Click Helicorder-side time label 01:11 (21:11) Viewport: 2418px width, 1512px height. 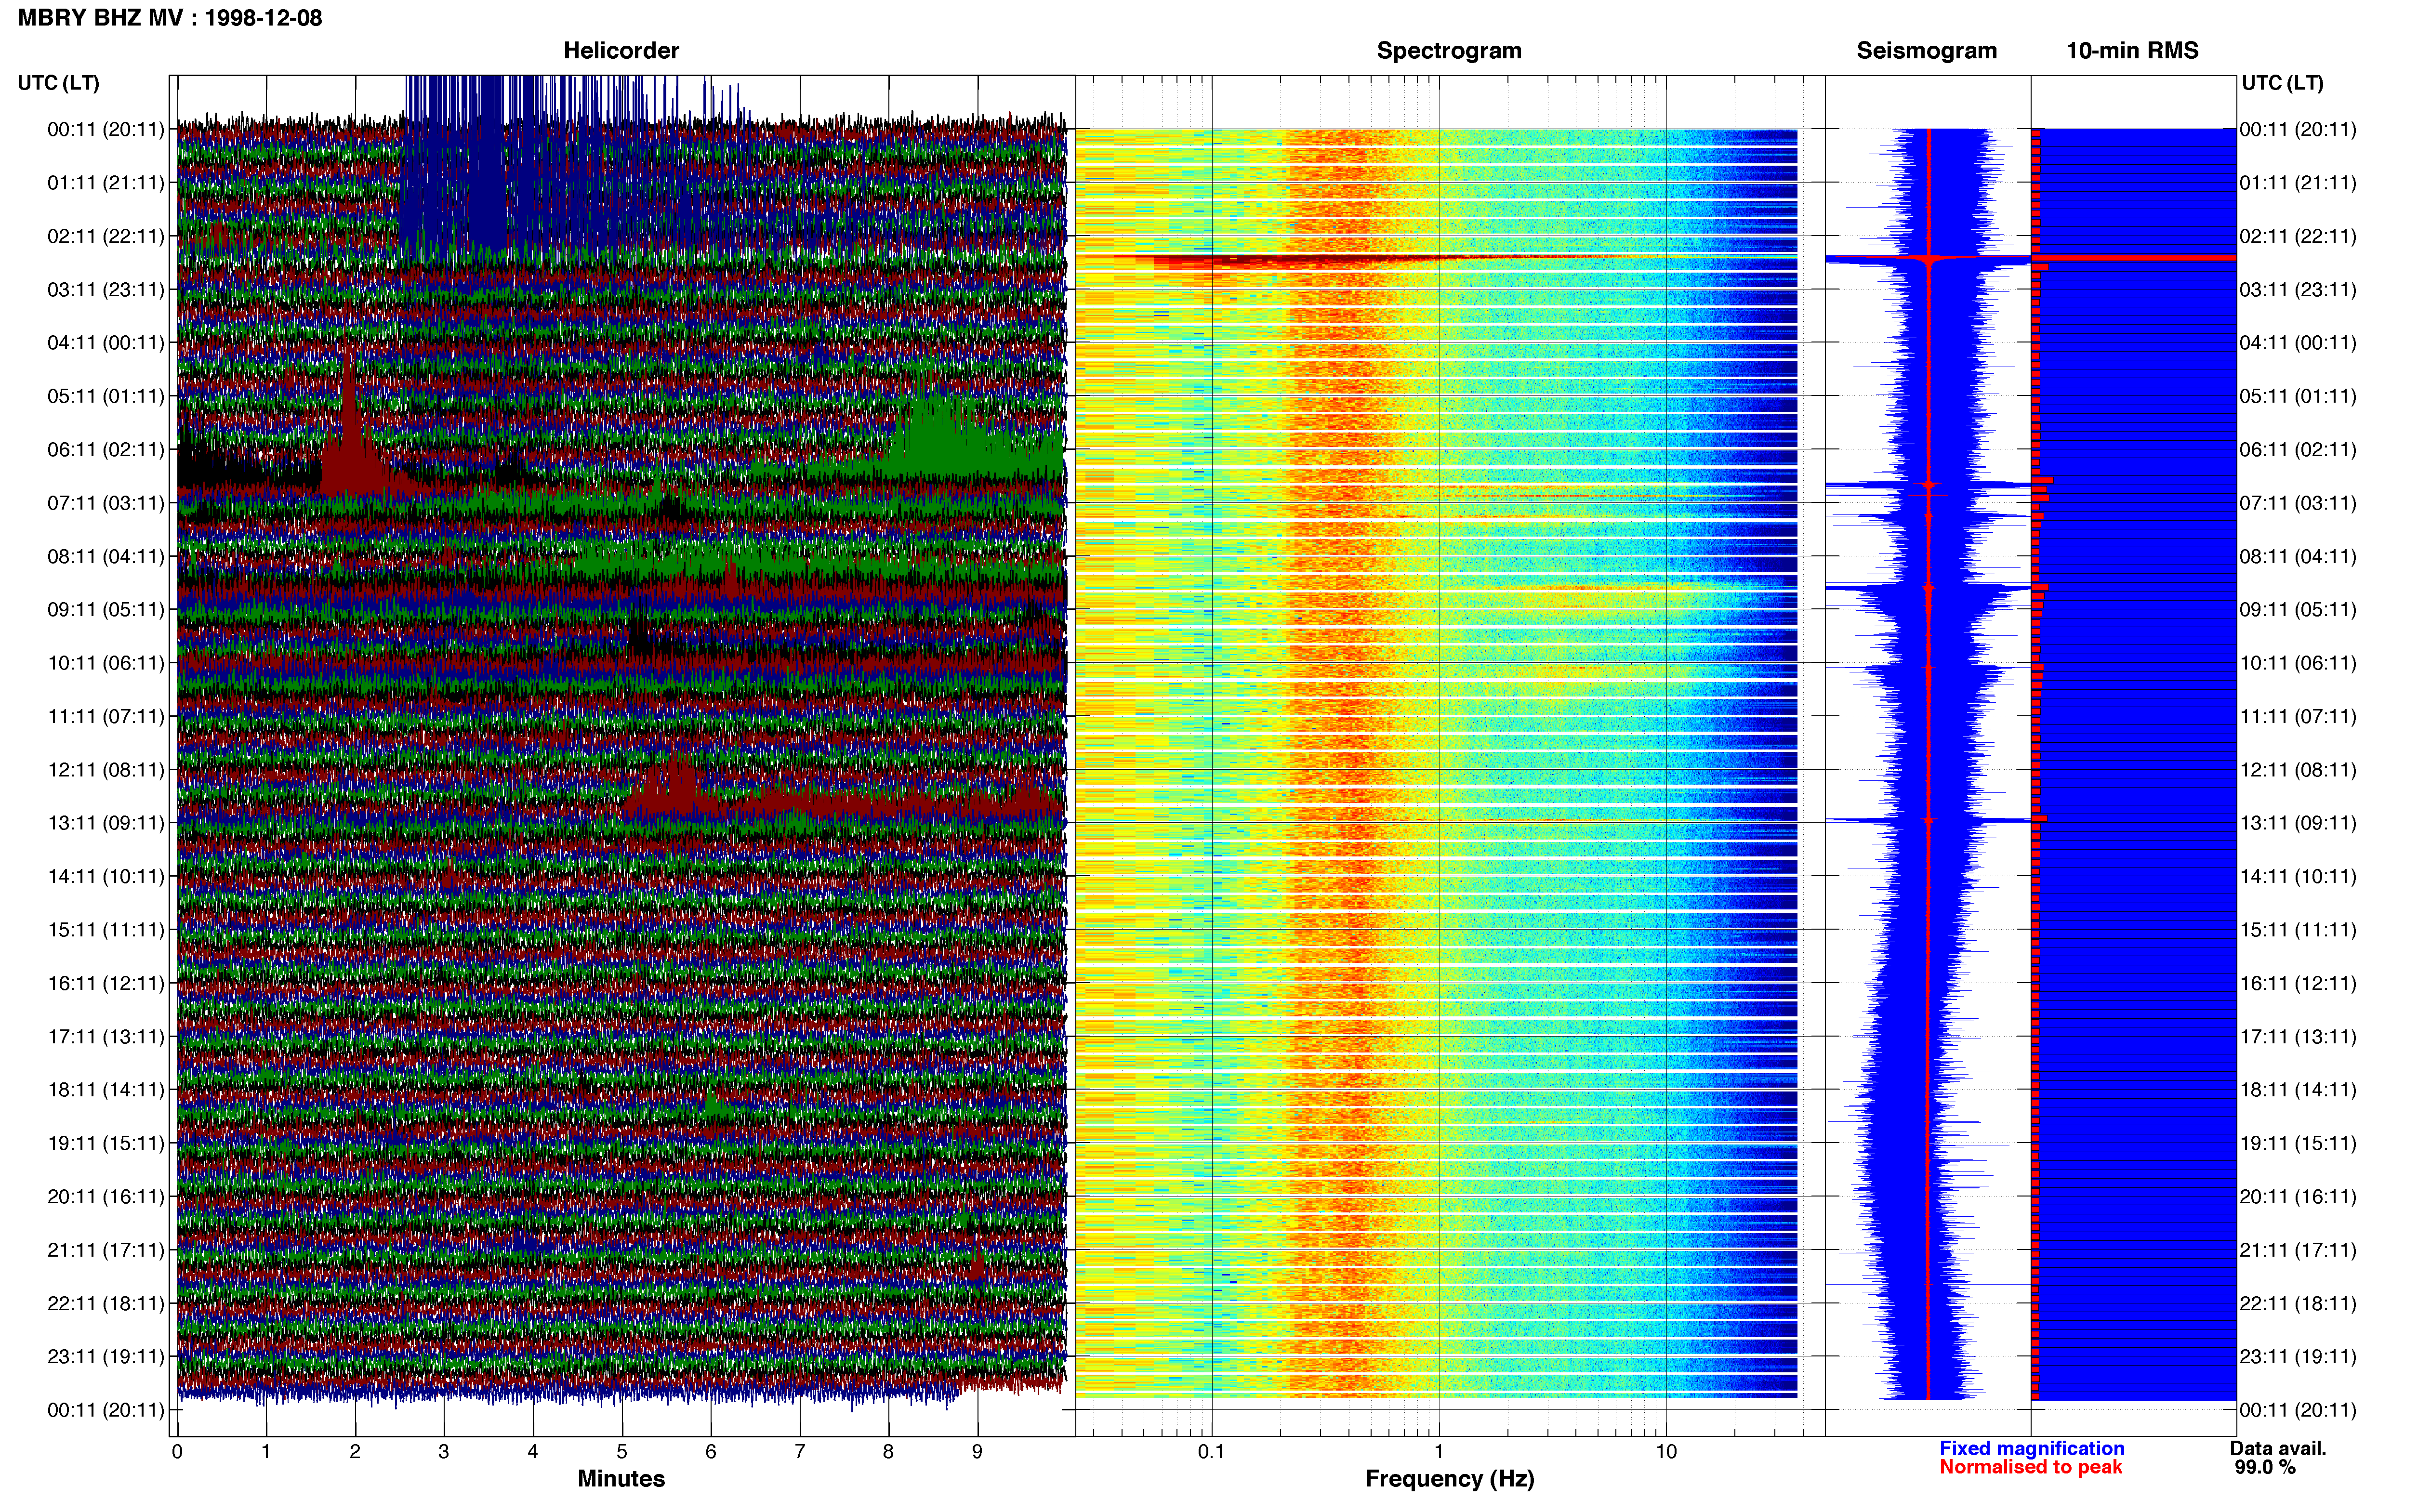tap(106, 183)
